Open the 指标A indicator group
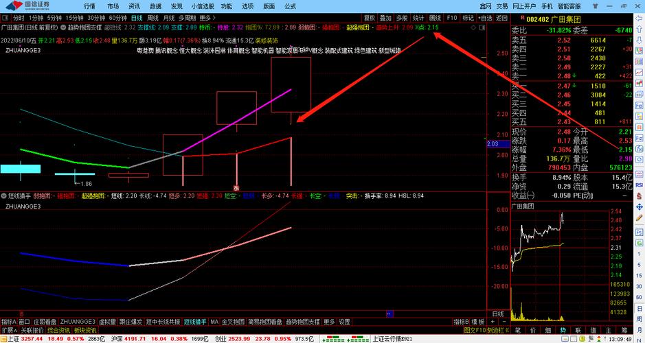 tap(9, 322)
